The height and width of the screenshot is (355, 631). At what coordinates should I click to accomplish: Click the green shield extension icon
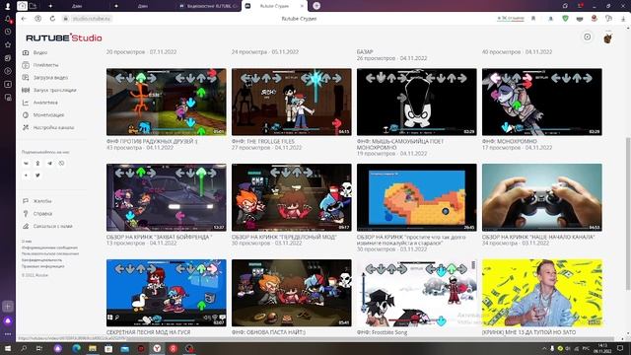[565, 19]
